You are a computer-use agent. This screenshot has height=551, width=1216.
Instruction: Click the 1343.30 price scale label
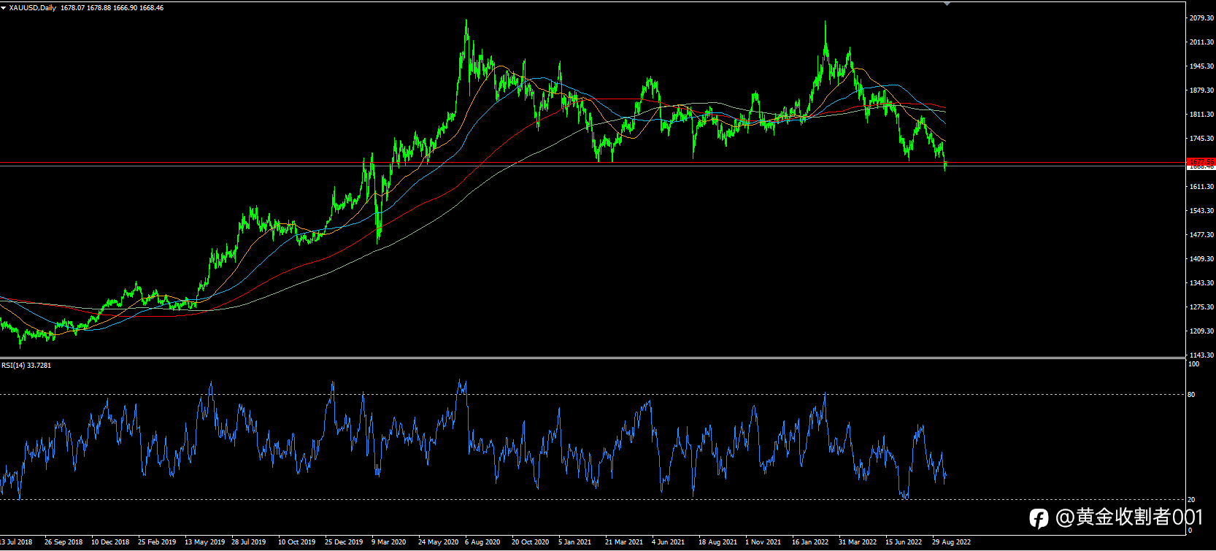1201,283
